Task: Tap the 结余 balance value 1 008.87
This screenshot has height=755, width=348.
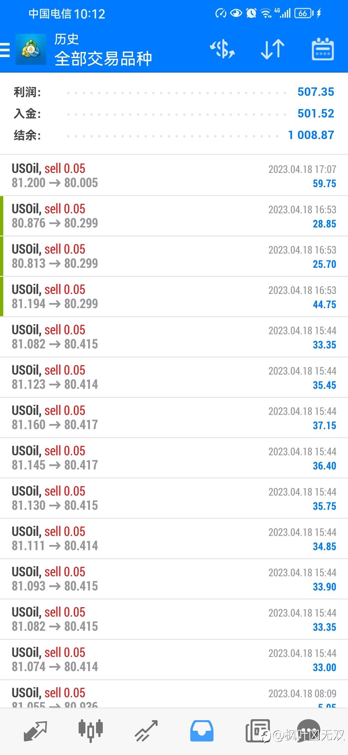Action: pos(311,135)
